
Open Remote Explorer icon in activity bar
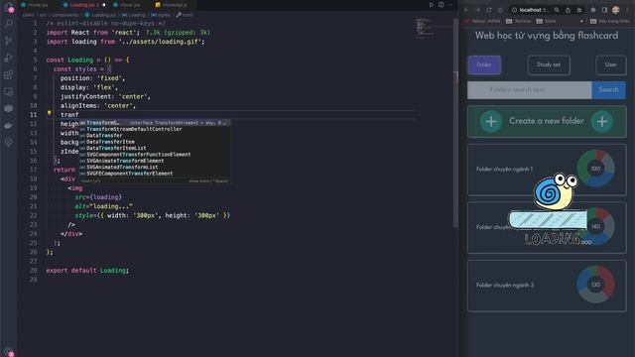[x=9, y=92]
